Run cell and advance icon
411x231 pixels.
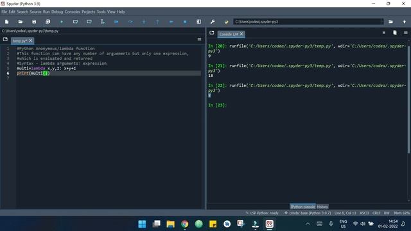click(x=89, y=22)
